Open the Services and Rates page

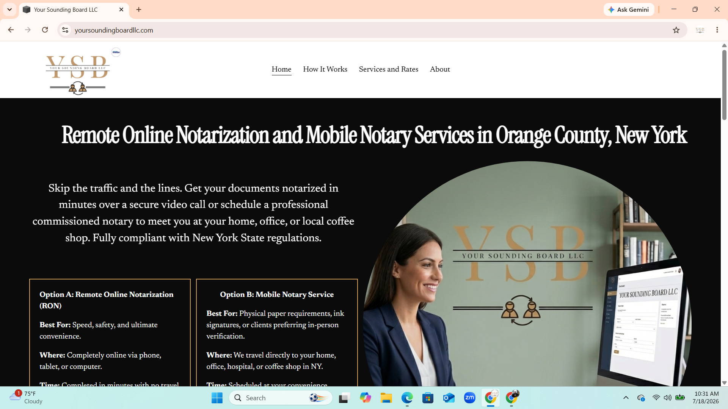tap(389, 69)
